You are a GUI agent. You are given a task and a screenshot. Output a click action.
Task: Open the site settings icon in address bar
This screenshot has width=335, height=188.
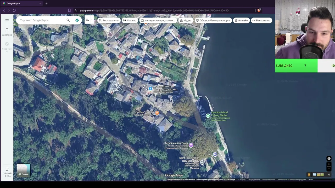pyautogui.click(x=76, y=10)
